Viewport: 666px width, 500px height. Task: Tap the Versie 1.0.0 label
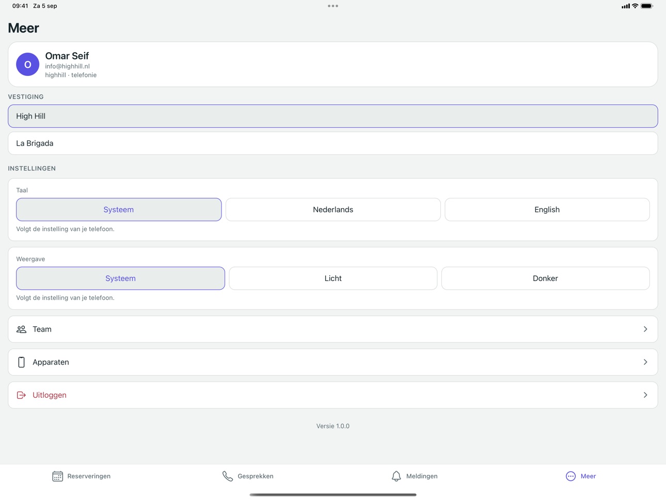coord(333,426)
